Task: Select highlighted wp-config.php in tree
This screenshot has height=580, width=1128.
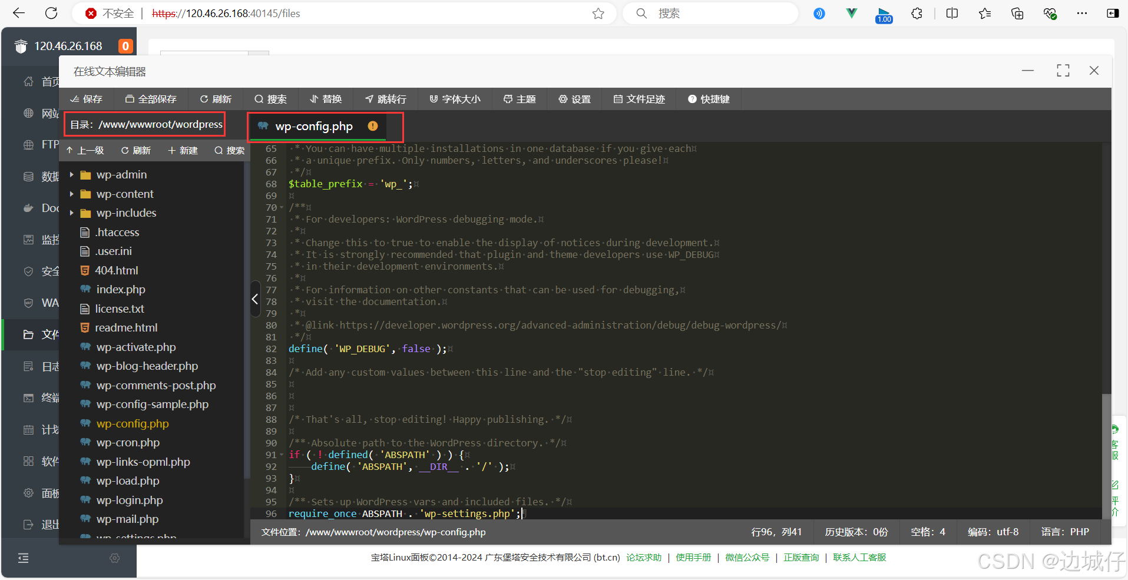Action: (132, 423)
